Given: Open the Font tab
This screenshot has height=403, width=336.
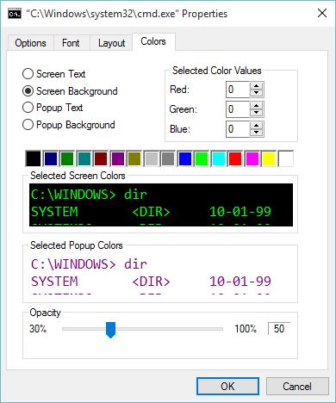Looking at the screenshot, I should coord(71,43).
